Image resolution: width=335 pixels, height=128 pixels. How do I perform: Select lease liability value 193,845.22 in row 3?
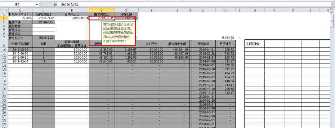tap(43, 22)
